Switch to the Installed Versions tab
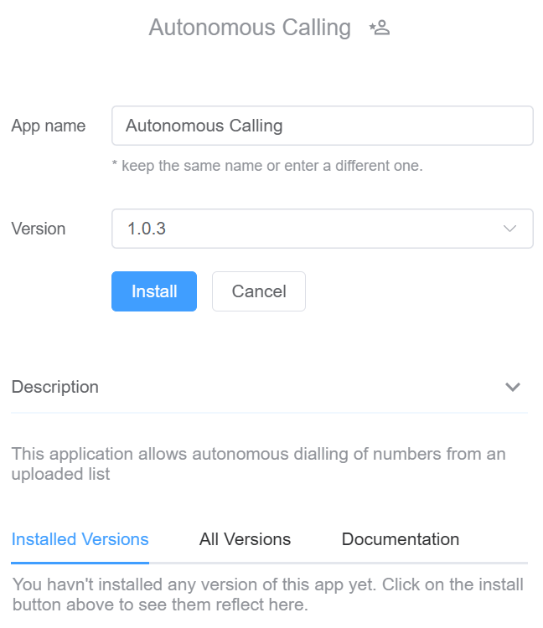This screenshot has height=628, width=543. (80, 539)
